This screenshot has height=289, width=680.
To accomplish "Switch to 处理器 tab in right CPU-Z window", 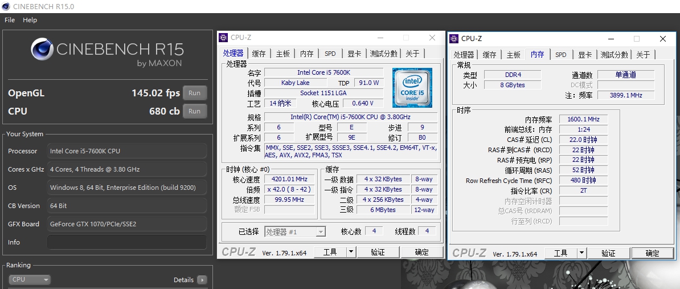I will [x=464, y=55].
